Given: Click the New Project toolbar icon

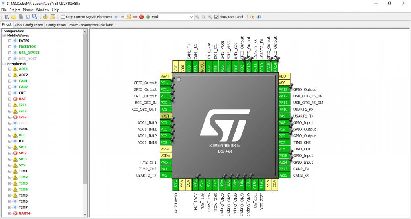Looking at the screenshot, I should tap(7, 17).
